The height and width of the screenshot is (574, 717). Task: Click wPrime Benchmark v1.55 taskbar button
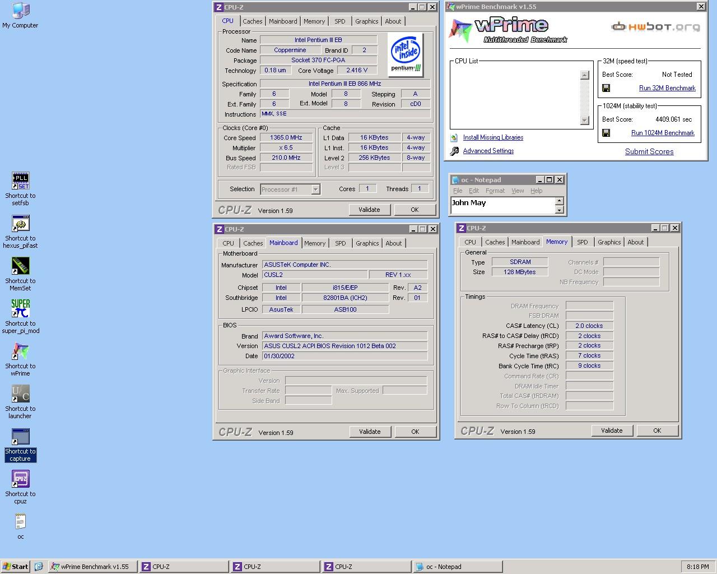(x=92, y=567)
